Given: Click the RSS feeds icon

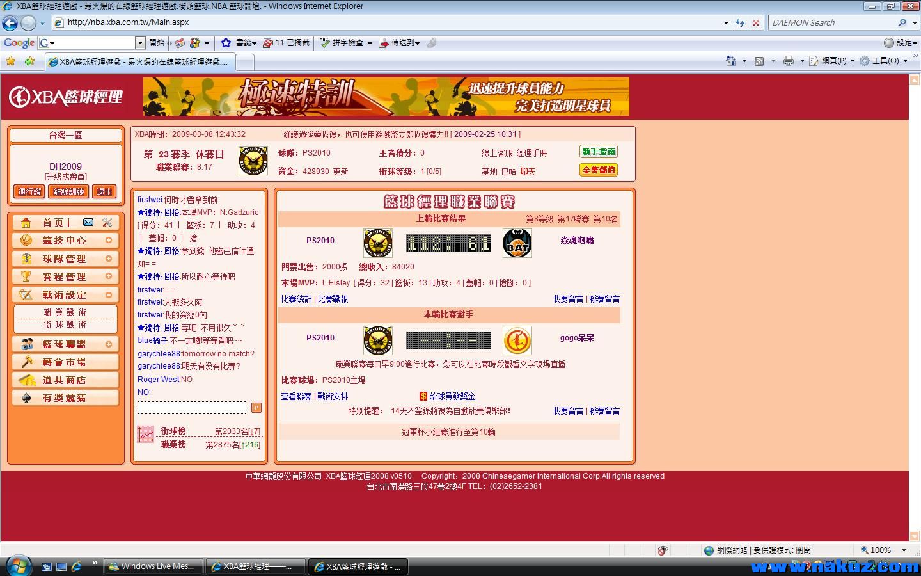Looking at the screenshot, I should (759, 61).
